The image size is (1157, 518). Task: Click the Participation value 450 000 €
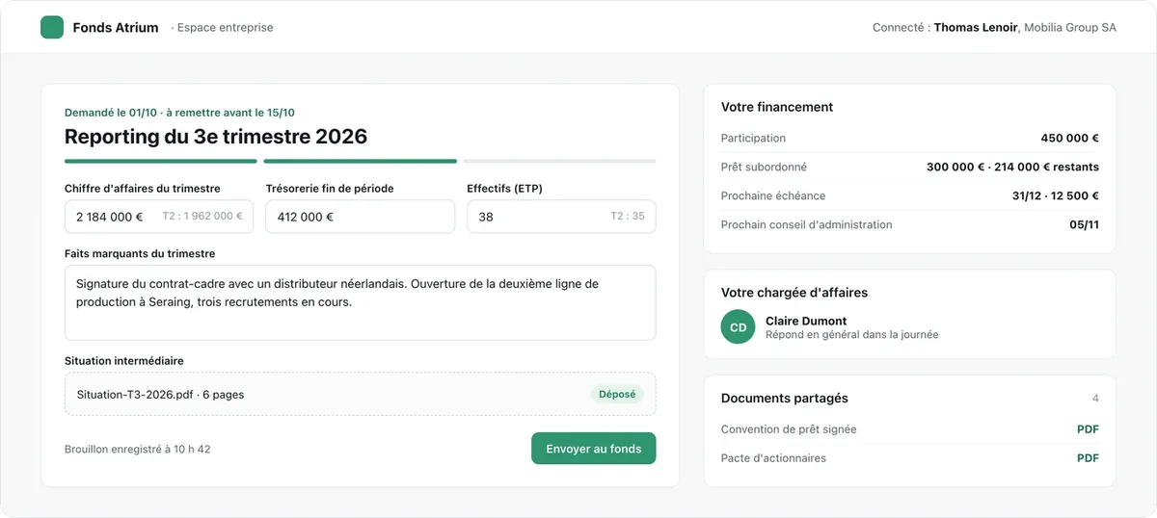point(1070,138)
